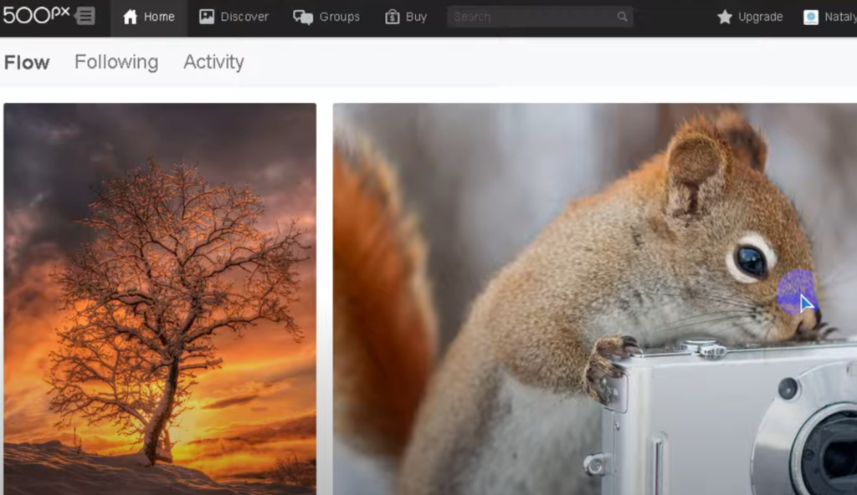
Task: Select the Home house icon
Action: click(x=130, y=15)
